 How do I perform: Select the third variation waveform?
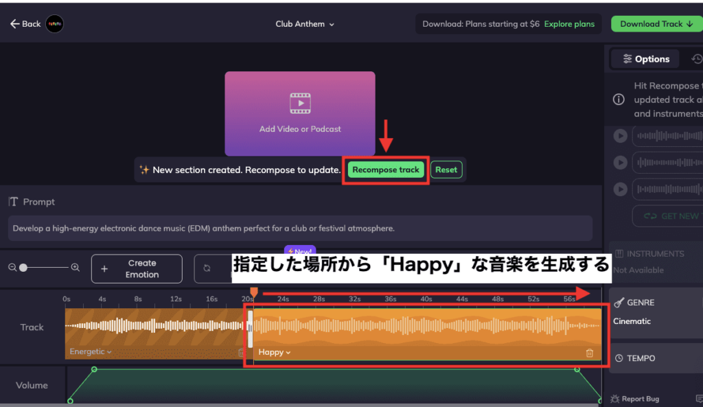[x=668, y=189]
